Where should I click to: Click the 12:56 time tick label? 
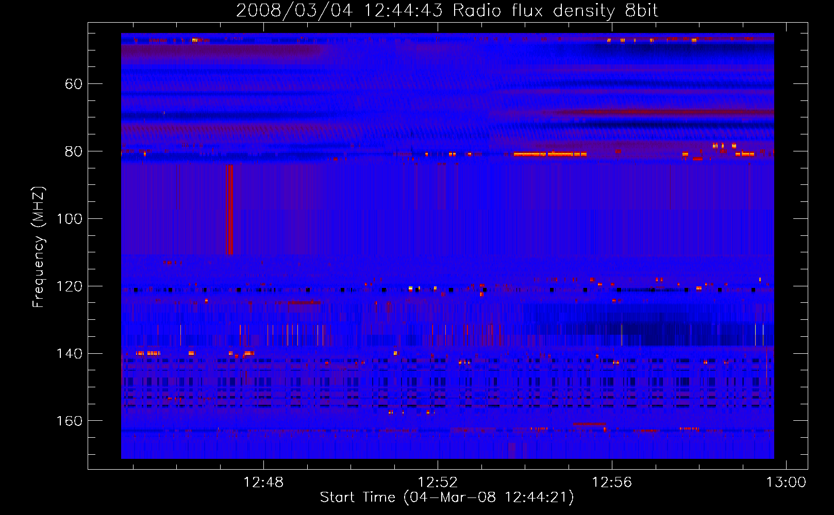click(x=612, y=483)
